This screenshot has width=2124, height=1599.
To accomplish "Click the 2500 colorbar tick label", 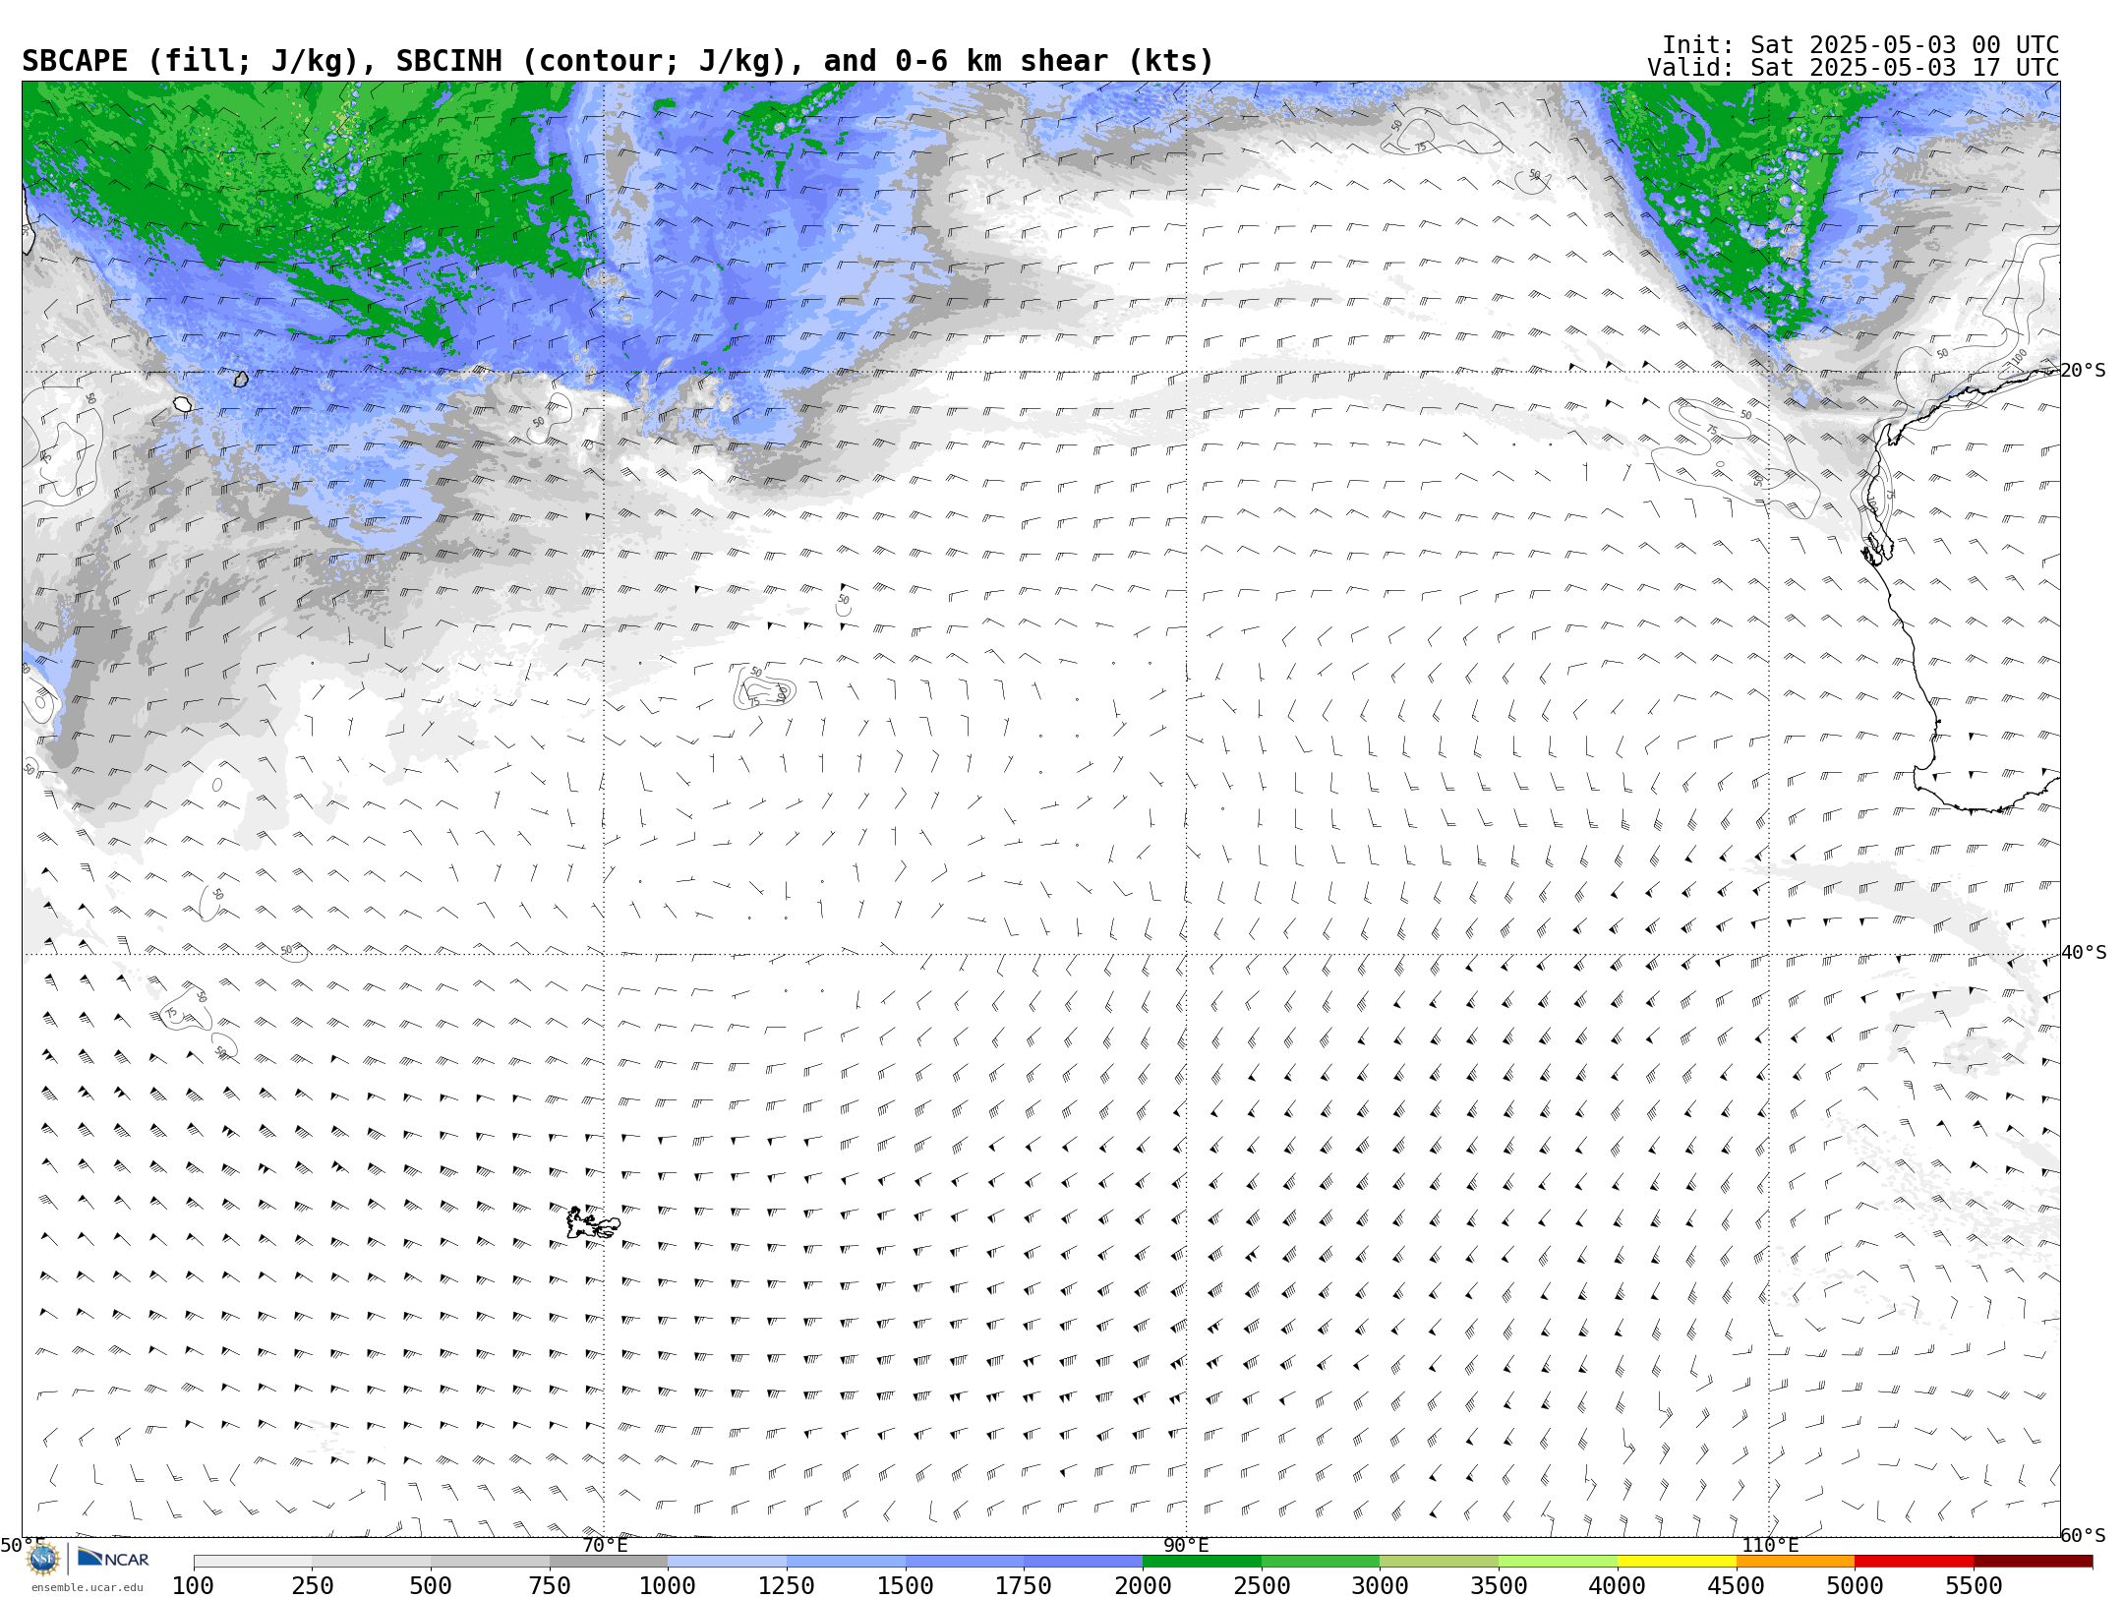I will [x=1262, y=1586].
